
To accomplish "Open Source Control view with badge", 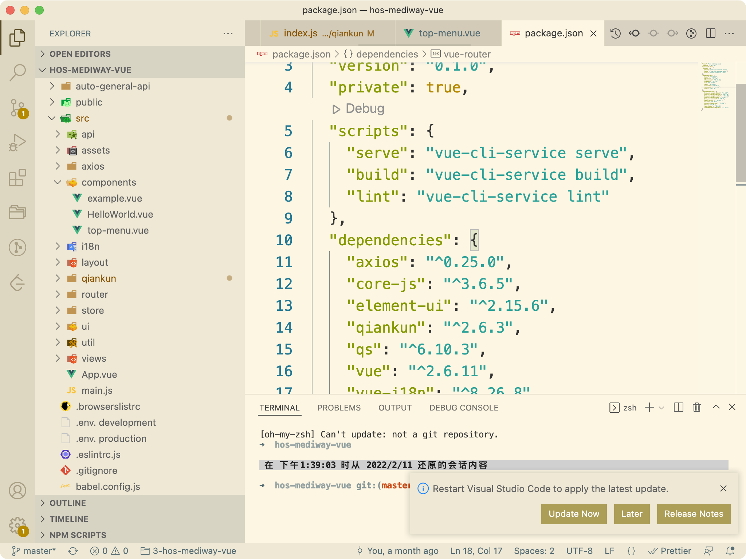I will click(x=17, y=108).
